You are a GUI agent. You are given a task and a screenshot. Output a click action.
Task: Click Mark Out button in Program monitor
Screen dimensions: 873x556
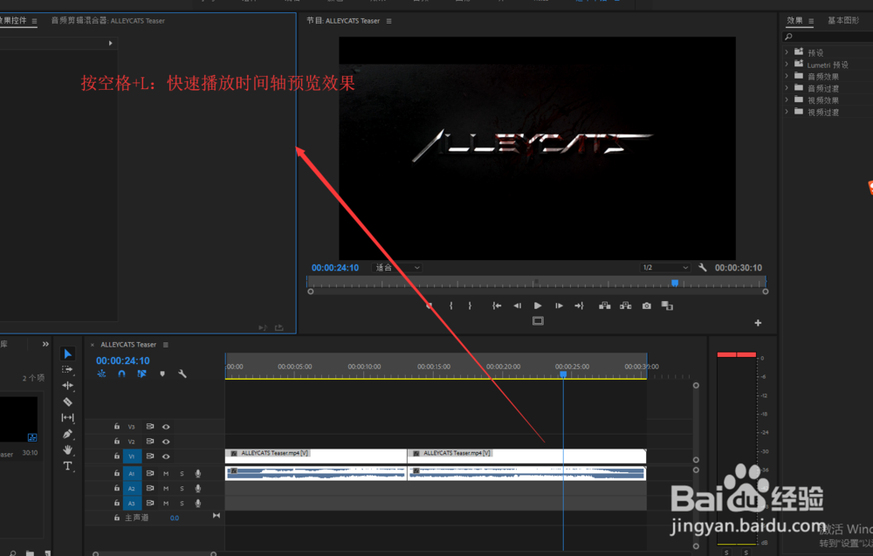(x=470, y=305)
